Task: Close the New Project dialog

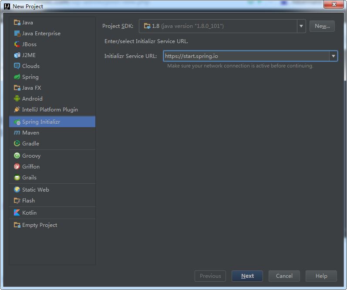Action: (334, 4)
